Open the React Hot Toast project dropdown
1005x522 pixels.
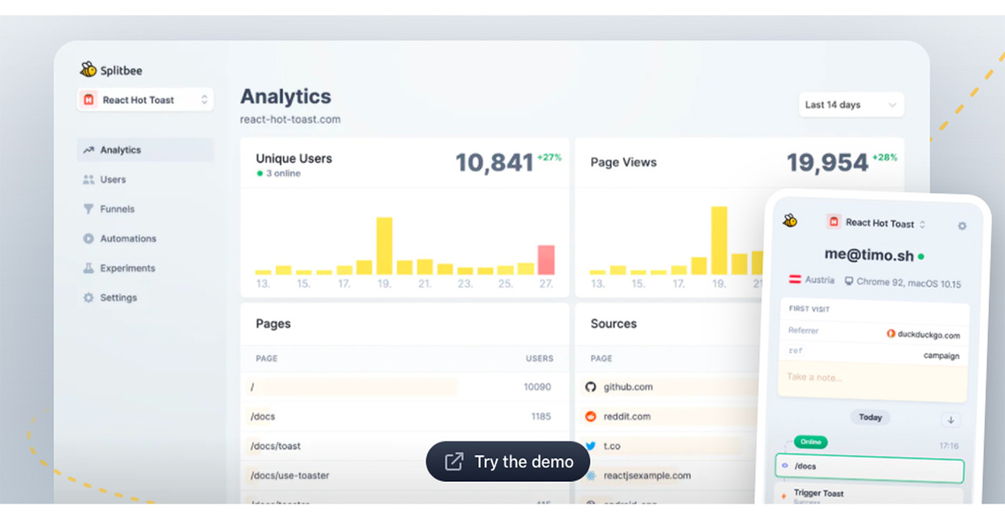click(146, 100)
